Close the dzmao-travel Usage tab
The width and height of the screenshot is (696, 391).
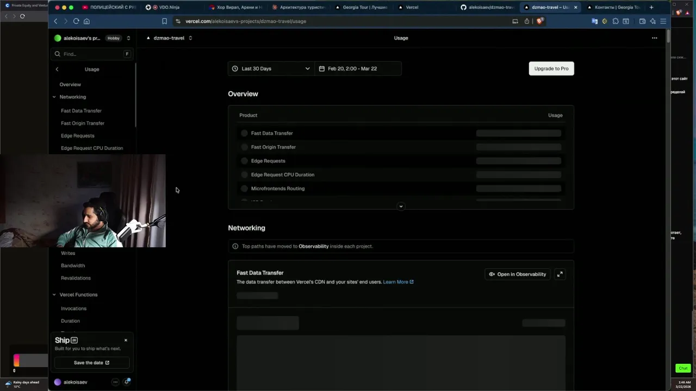(575, 7)
